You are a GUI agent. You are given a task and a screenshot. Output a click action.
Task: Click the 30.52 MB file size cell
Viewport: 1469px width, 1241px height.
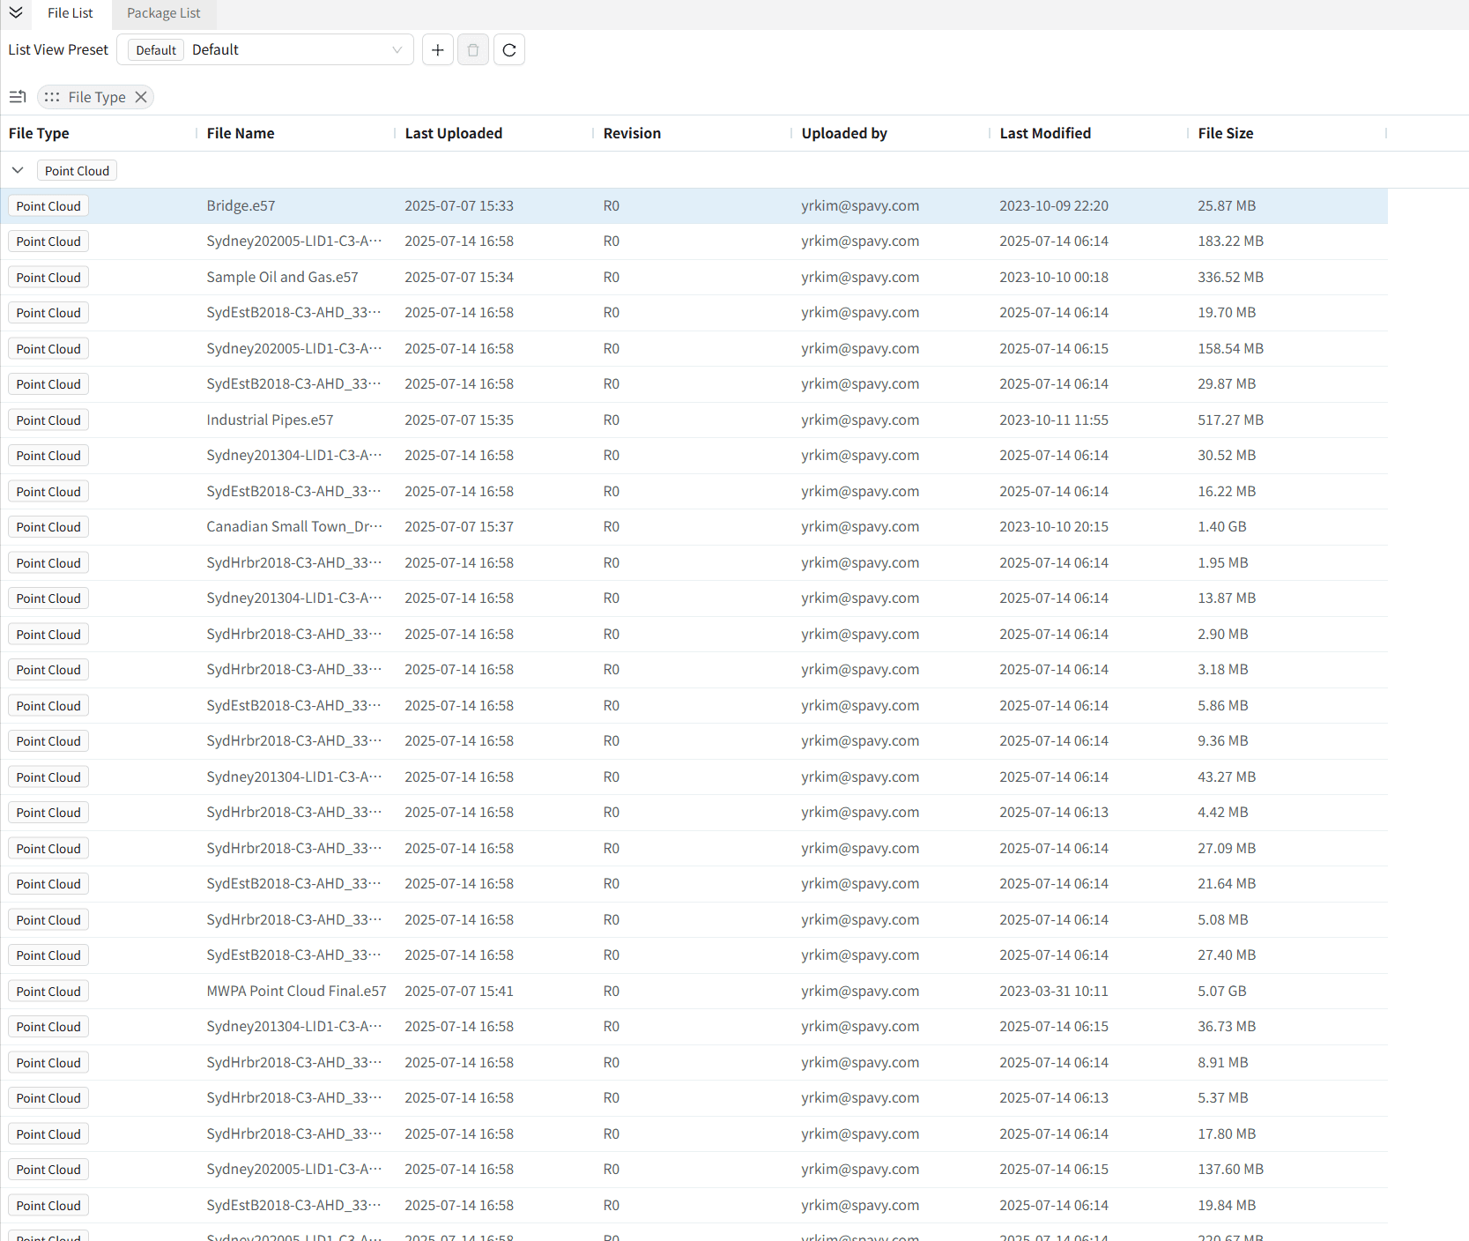pyautogui.click(x=1227, y=455)
